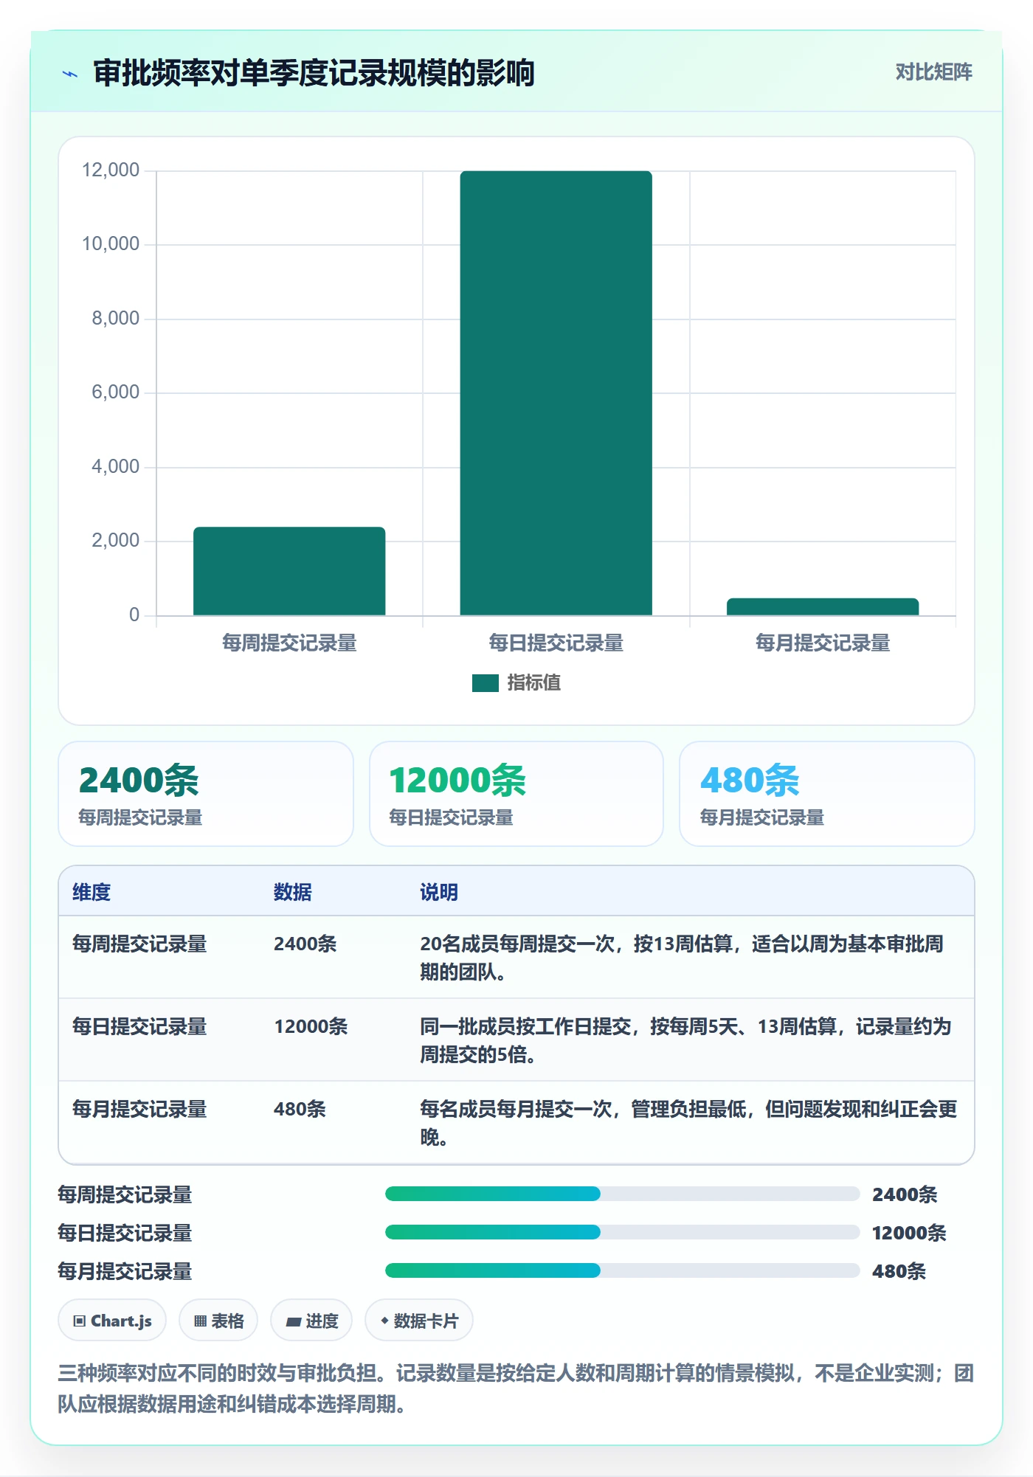The image size is (1033, 1477).
Task: Click the 每周提交记录量 bar in chart
Action: [x=289, y=571]
